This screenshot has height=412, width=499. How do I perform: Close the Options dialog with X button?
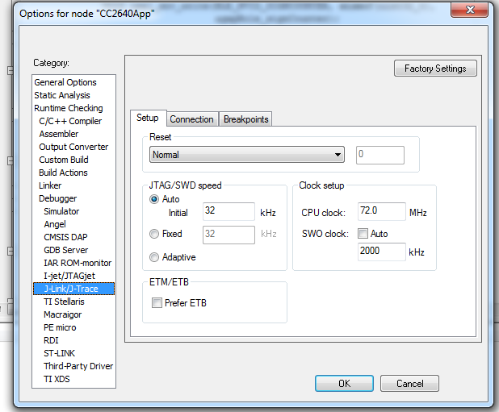tap(469, 10)
